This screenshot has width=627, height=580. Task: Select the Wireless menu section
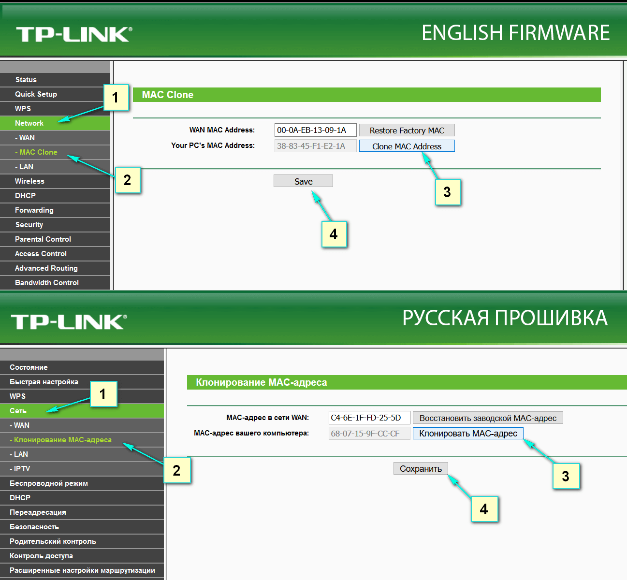click(x=29, y=181)
